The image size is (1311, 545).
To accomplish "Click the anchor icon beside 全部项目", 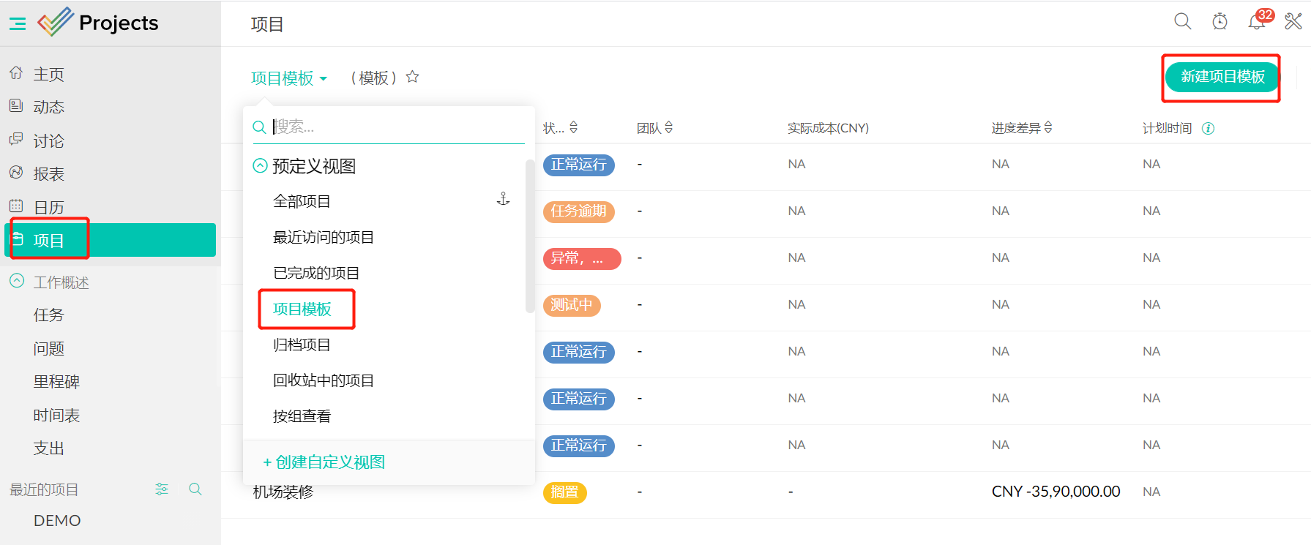I will coord(503,199).
